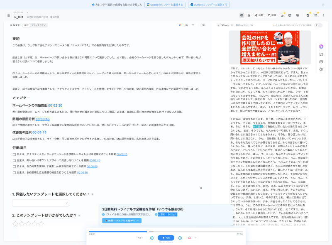
Task: Click the download export icon
Action: (x=282, y=15)
